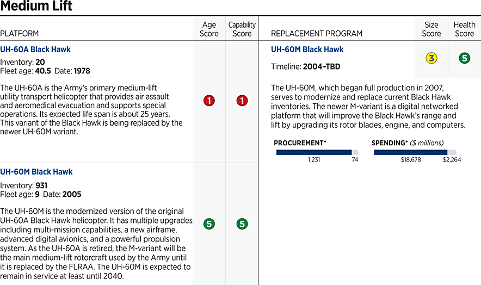The height and width of the screenshot is (285, 481).
Task: Click the UH-60A age score red circle
Action: 209,101
